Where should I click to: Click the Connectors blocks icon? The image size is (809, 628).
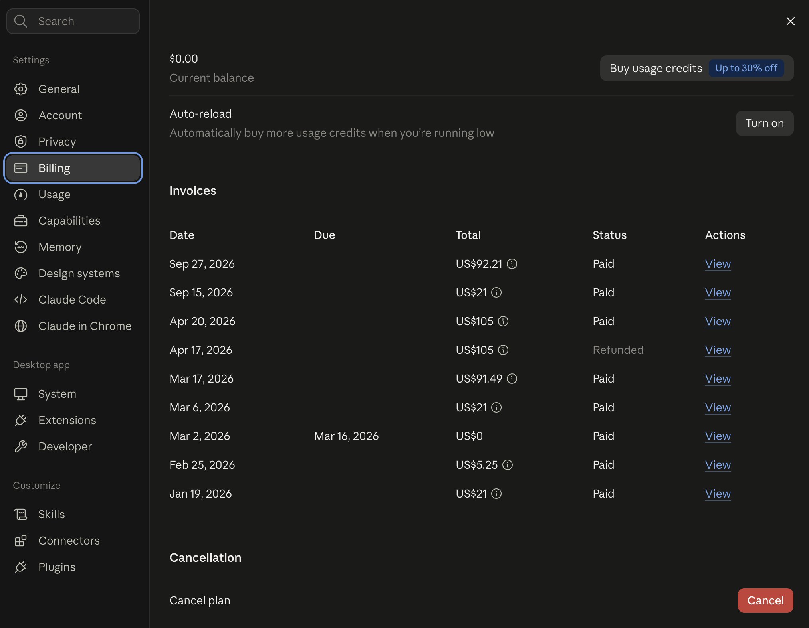[21, 541]
